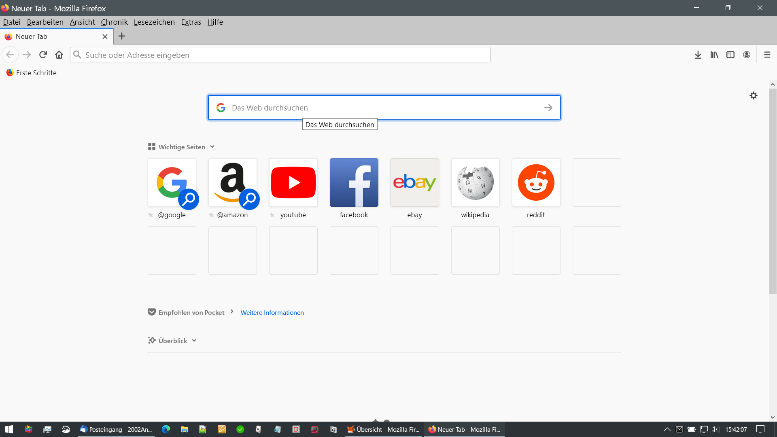Viewport: 777px width, 437px height.
Task: Click the Home page icon
Action: pos(59,55)
